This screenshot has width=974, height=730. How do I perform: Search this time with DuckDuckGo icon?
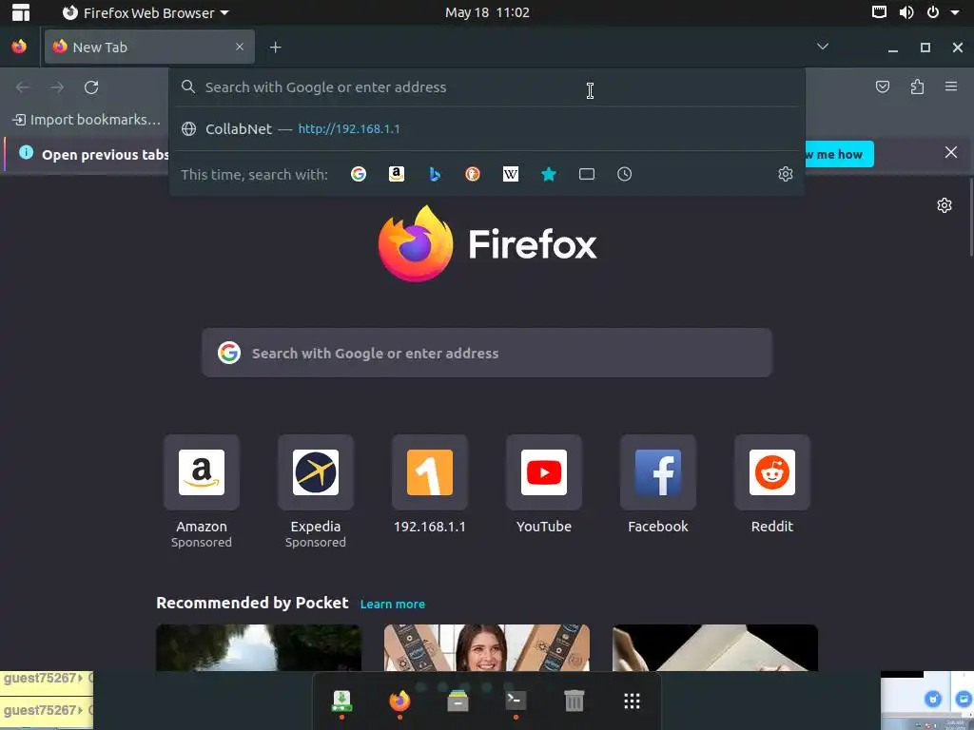coord(473,175)
